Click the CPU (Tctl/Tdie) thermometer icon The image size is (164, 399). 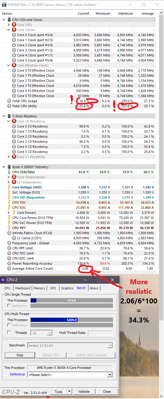tap(9, 172)
